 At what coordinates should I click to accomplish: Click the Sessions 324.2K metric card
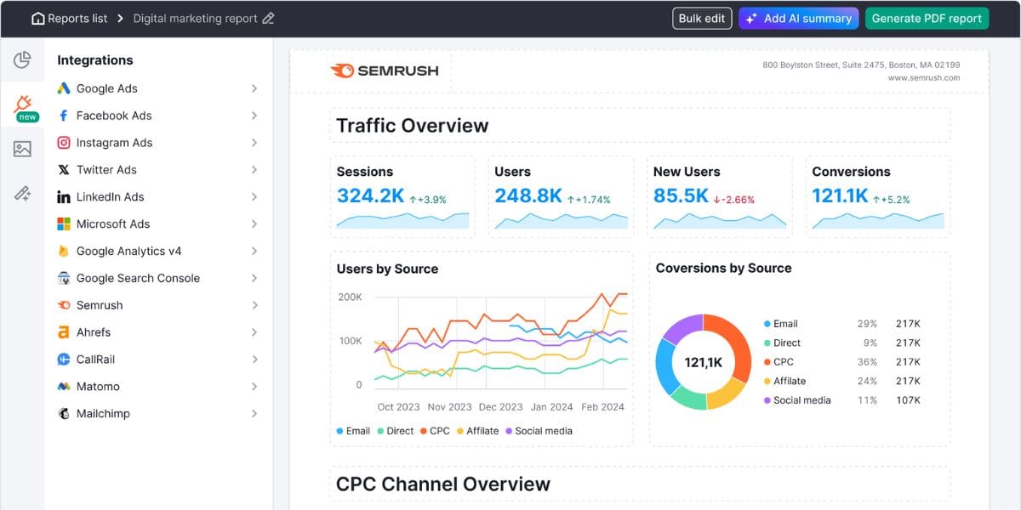click(402, 195)
